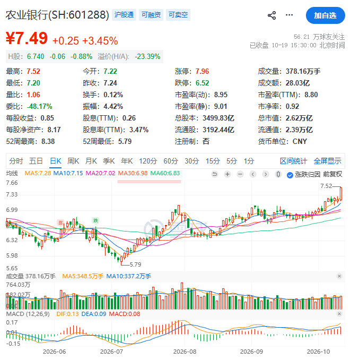The height and width of the screenshot is (359, 351).
Task: Click the 5.79 low marker on chart
Action: point(136,264)
